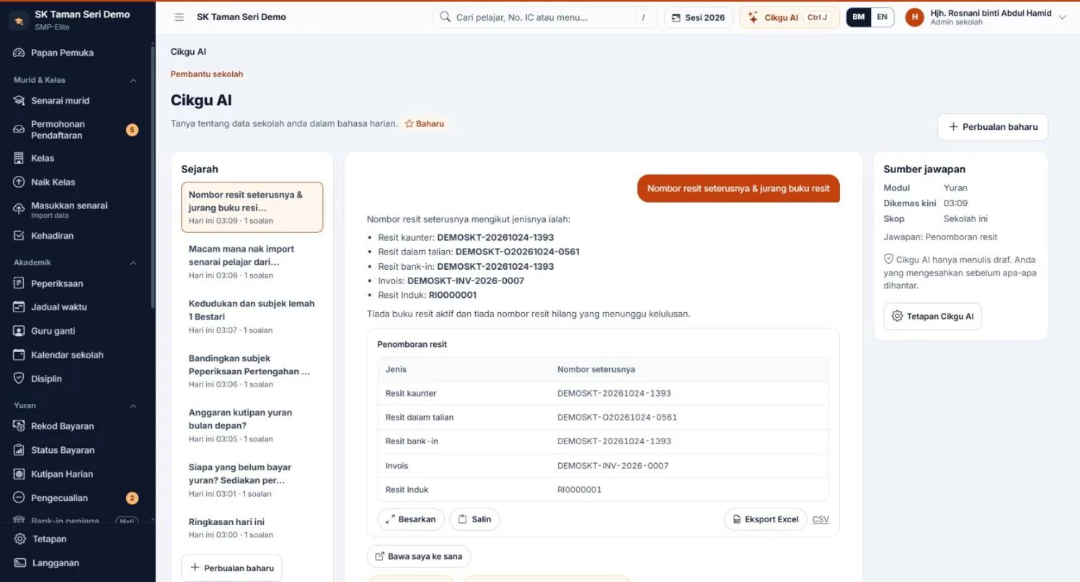Select 'Anggaran kutipan yuran' history conversation
Image resolution: width=1080 pixels, height=582 pixels.
[x=252, y=426]
